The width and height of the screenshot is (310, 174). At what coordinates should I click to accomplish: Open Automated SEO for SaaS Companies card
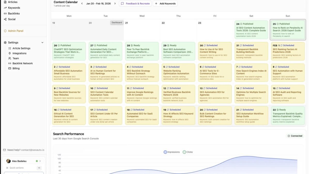[x=142, y=116]
